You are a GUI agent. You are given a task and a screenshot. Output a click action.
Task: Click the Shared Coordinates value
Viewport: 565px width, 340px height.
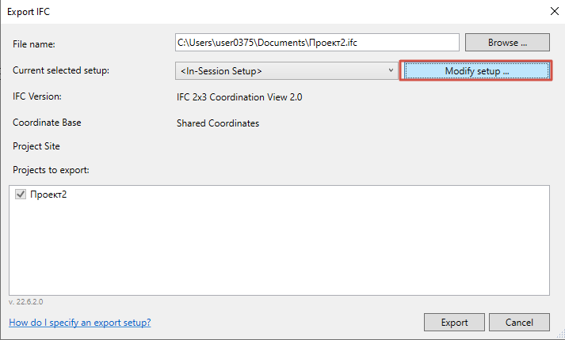(x=217, y=123)
